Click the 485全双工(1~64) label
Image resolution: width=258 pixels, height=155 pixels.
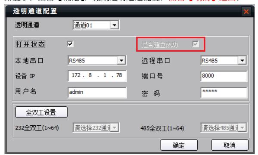pos(162,128)
